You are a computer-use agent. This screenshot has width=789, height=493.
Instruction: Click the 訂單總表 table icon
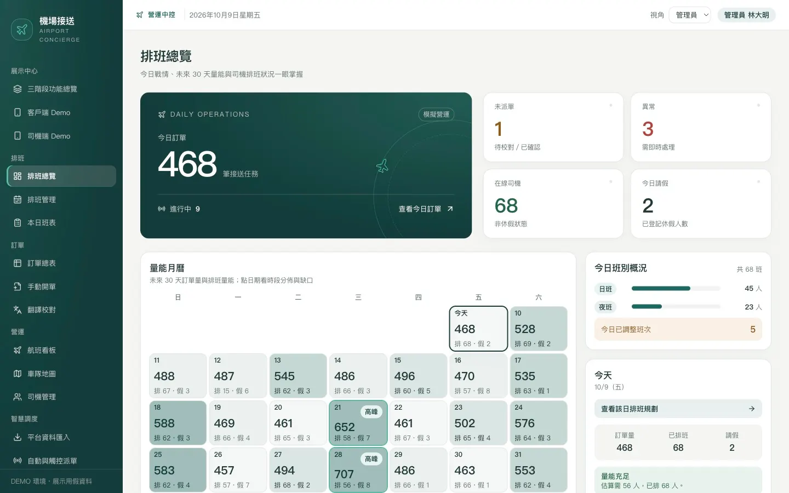pos(18,263)
